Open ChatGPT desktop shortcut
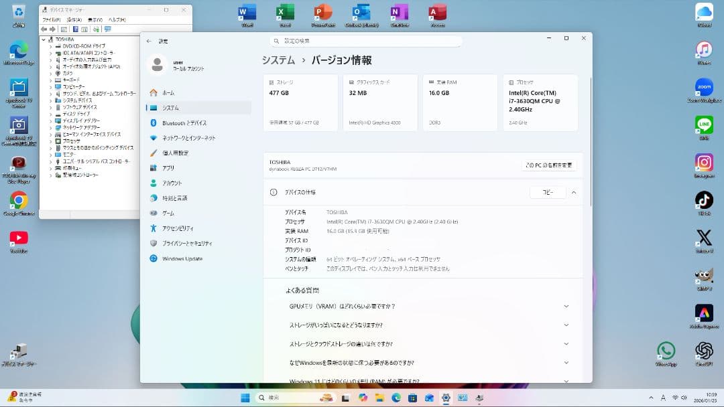 [x=704, y=354]
